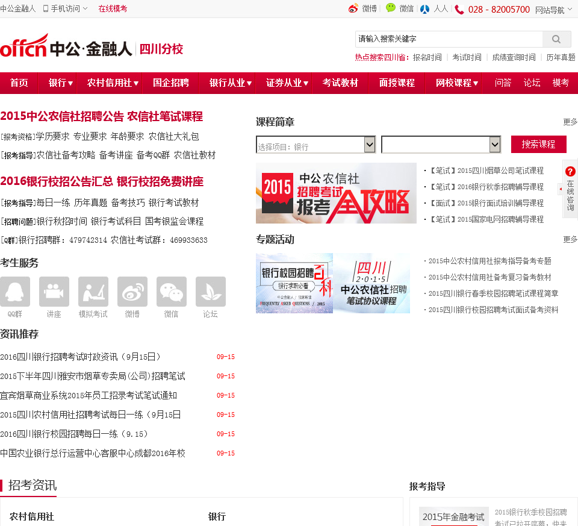The height and width of the screenshot is (526, 578).
Task: Click 备考QQ群 under 报考指导
Action: pos(153,155)
